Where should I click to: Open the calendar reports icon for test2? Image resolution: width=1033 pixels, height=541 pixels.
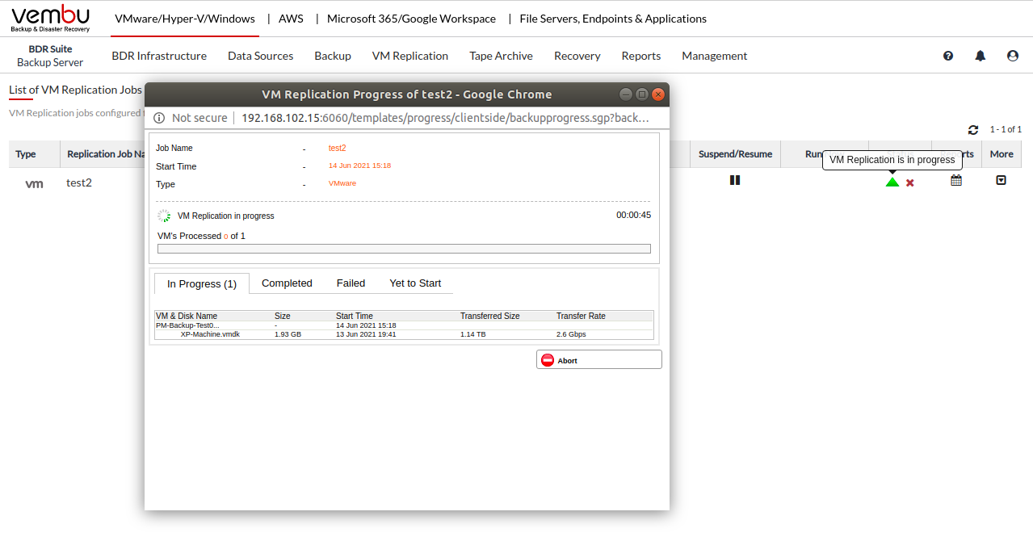point(956,181)
